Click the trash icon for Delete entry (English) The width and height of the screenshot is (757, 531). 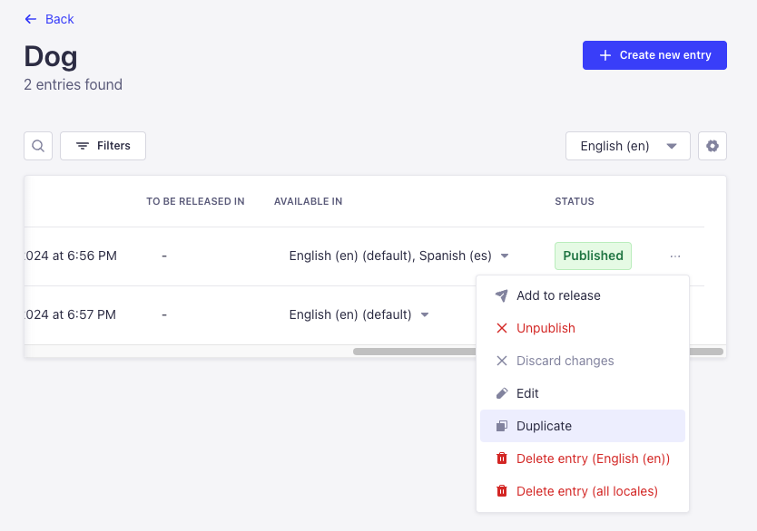point(501,458)
